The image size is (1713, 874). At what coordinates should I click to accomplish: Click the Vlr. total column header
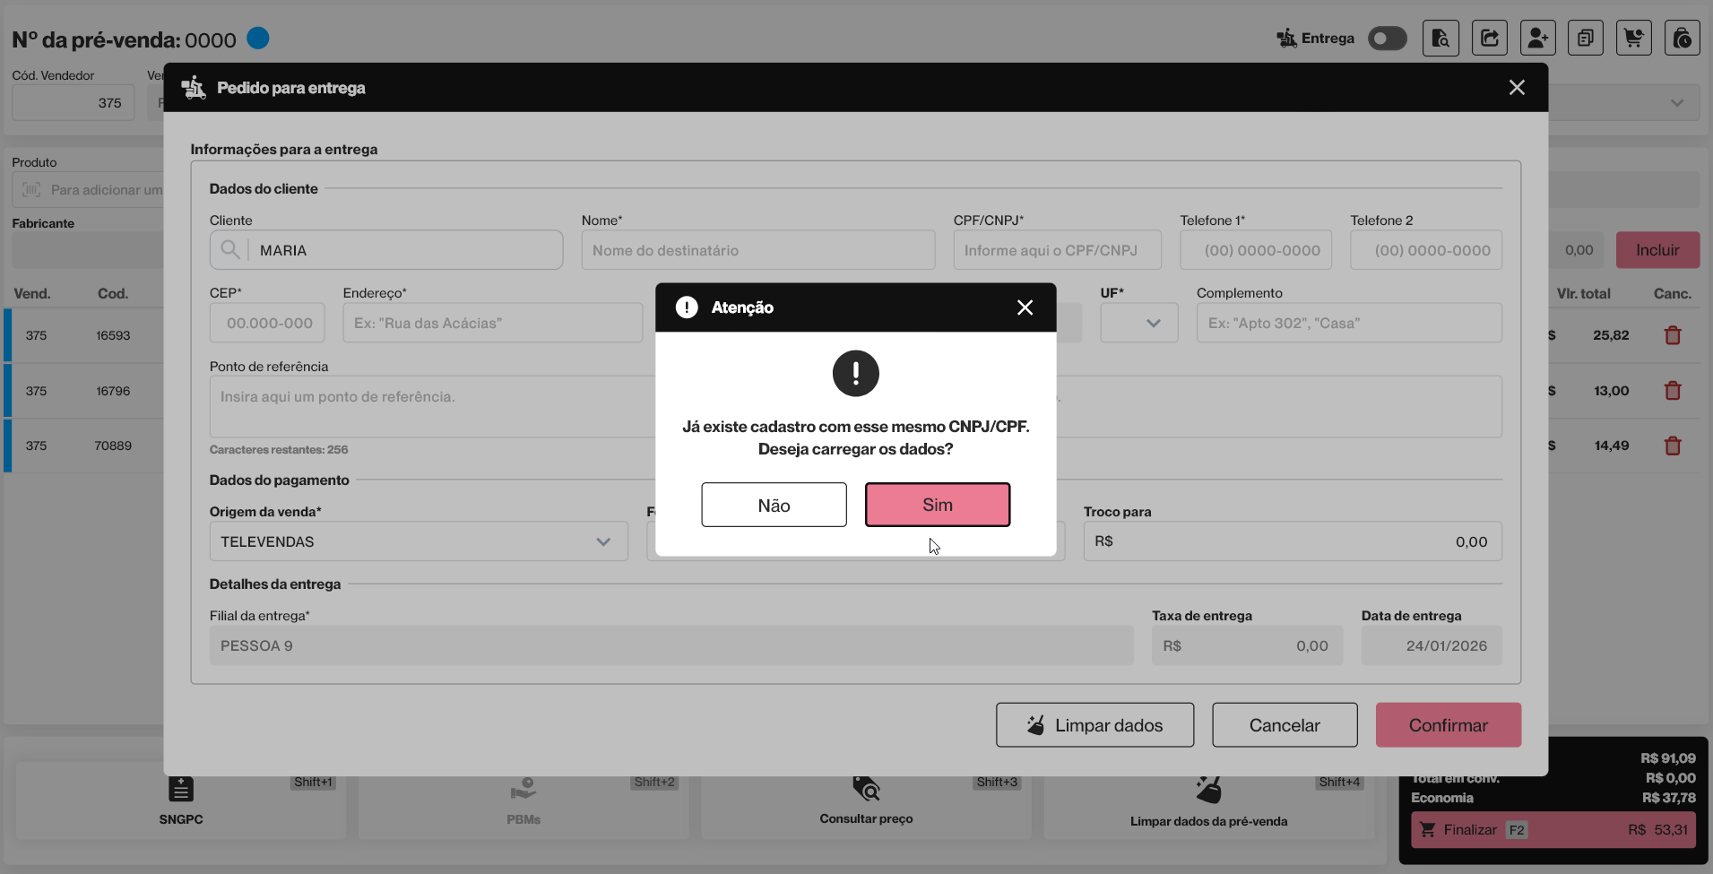[1583, 293]
